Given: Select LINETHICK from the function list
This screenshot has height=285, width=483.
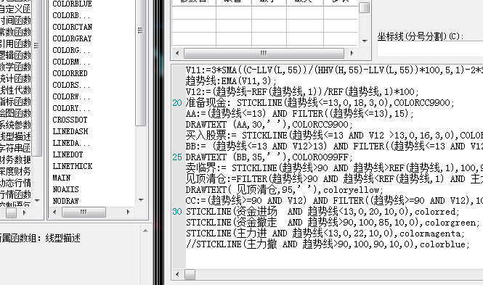Looking at the screenshot, I should (73, 166).
